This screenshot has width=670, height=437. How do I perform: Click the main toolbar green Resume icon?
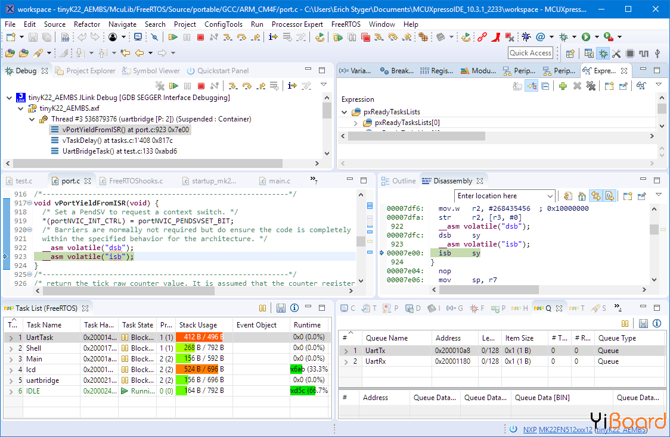pos(173,37)
